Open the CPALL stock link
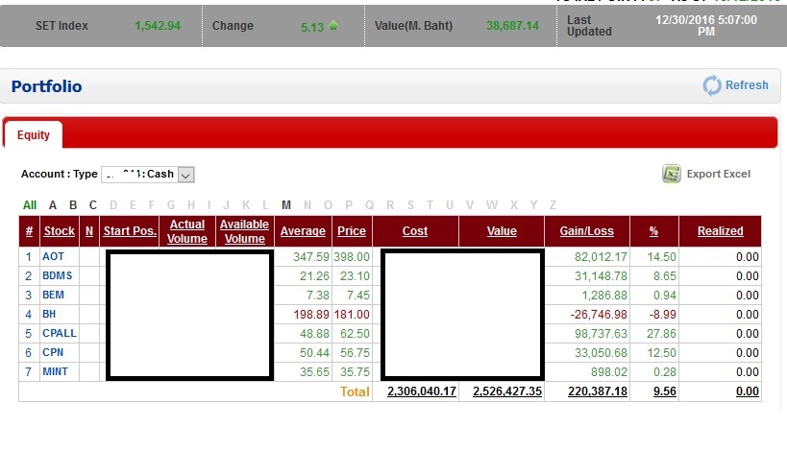The width and height of the screenshot is (787, 474). click(x=60, y=333)
